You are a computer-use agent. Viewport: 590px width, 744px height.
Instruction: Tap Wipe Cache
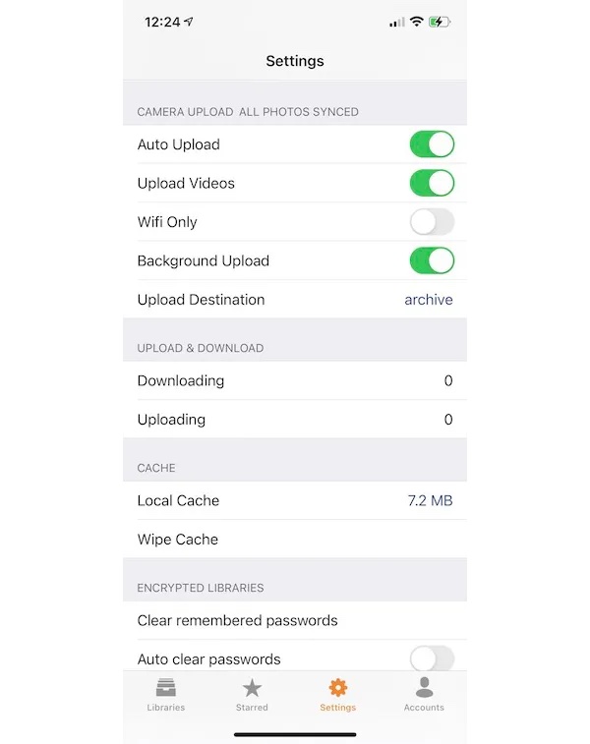(x=295, y=540)
